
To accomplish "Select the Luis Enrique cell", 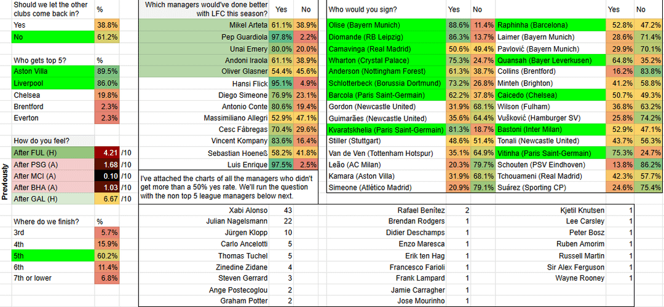I will (205, 165).
